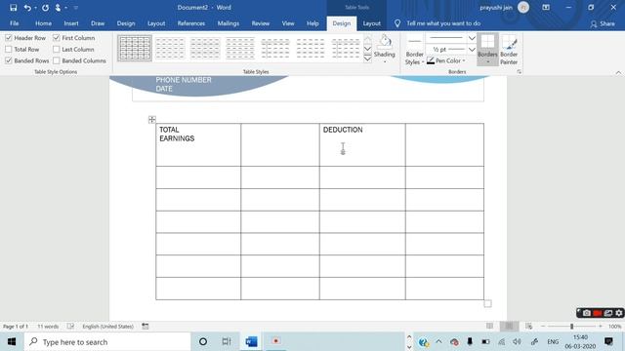Click Tell me what you want to do
The height and width of the screenshot is (351, 625).
pos(443,23)
